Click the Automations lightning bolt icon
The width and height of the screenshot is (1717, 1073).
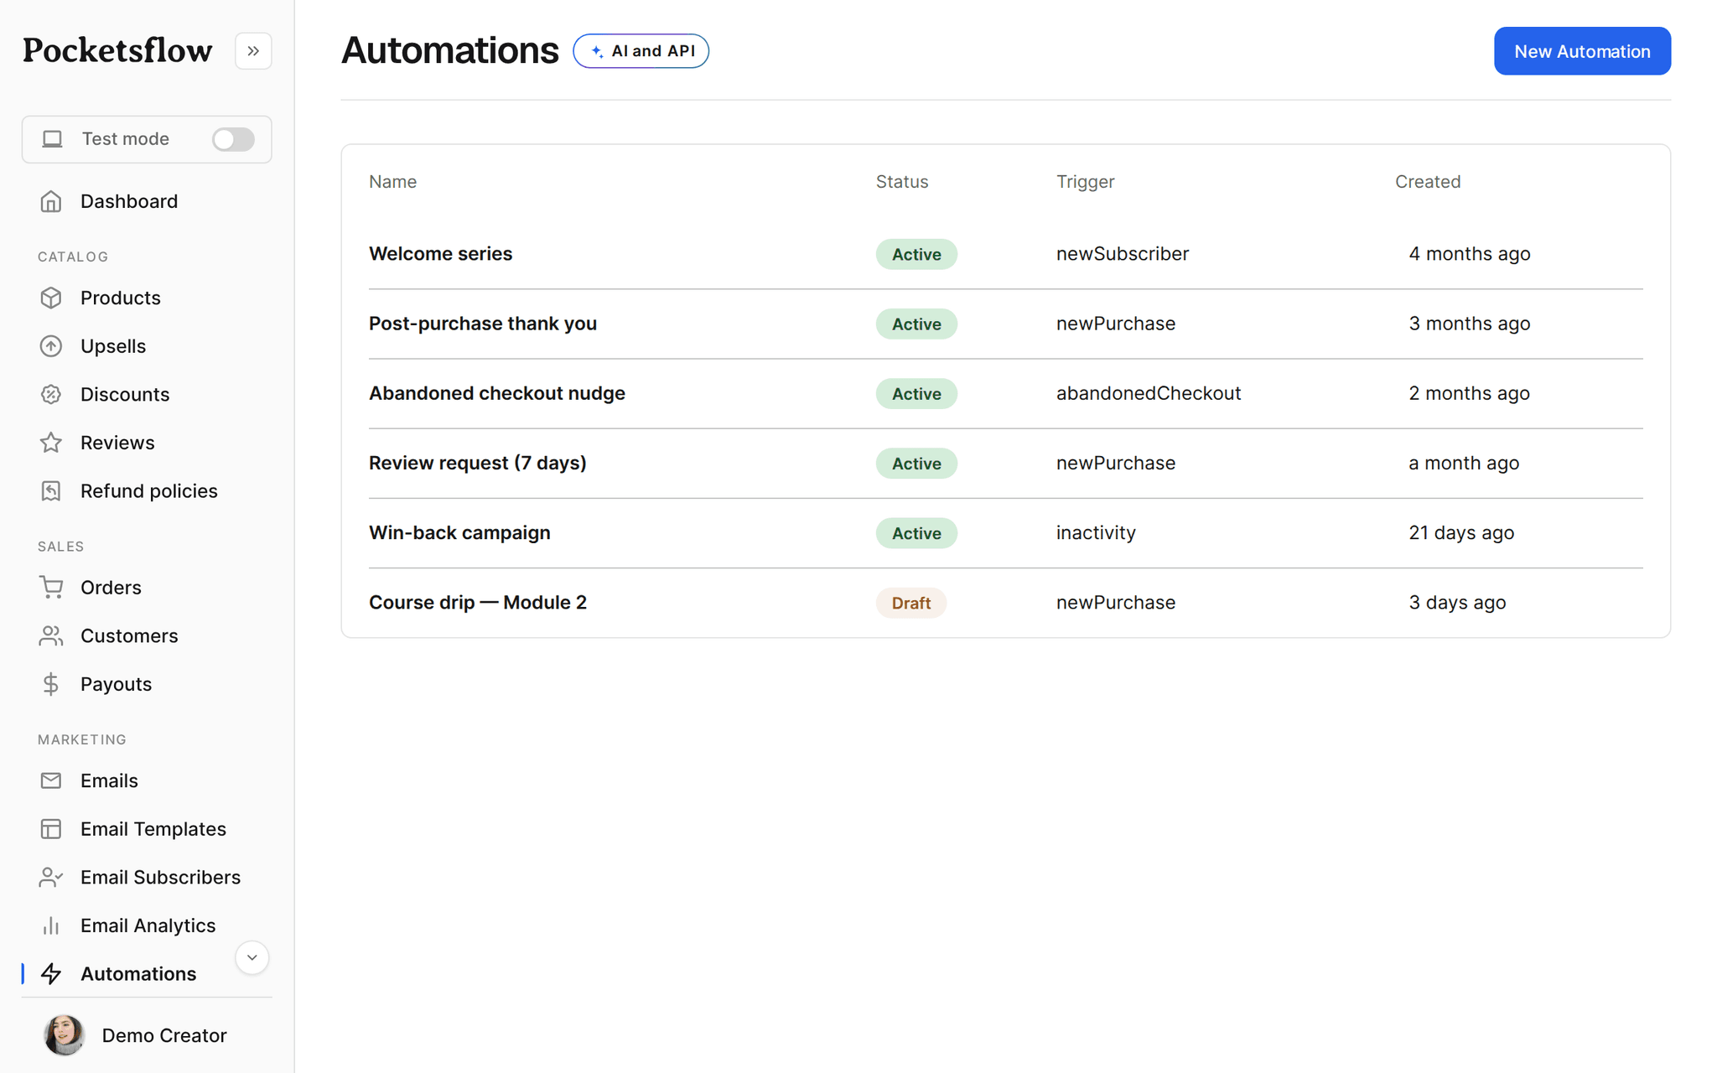[x=51, y=973]
